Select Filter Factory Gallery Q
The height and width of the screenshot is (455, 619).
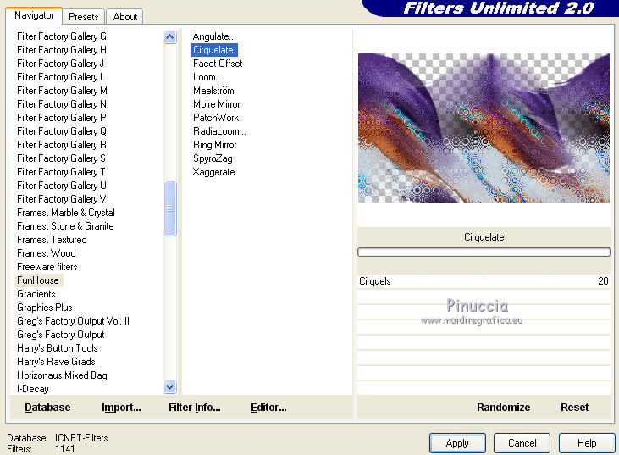62,131
